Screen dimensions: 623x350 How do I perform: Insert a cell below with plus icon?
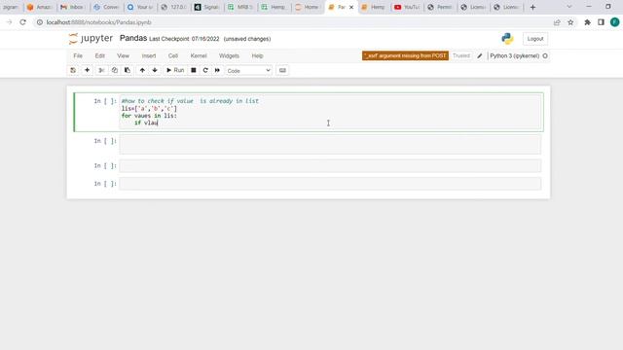87,70
